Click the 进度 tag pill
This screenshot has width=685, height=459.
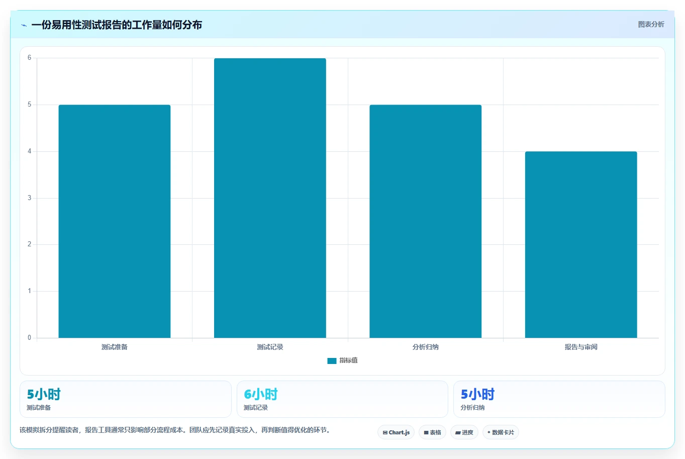tap(464, 432)
